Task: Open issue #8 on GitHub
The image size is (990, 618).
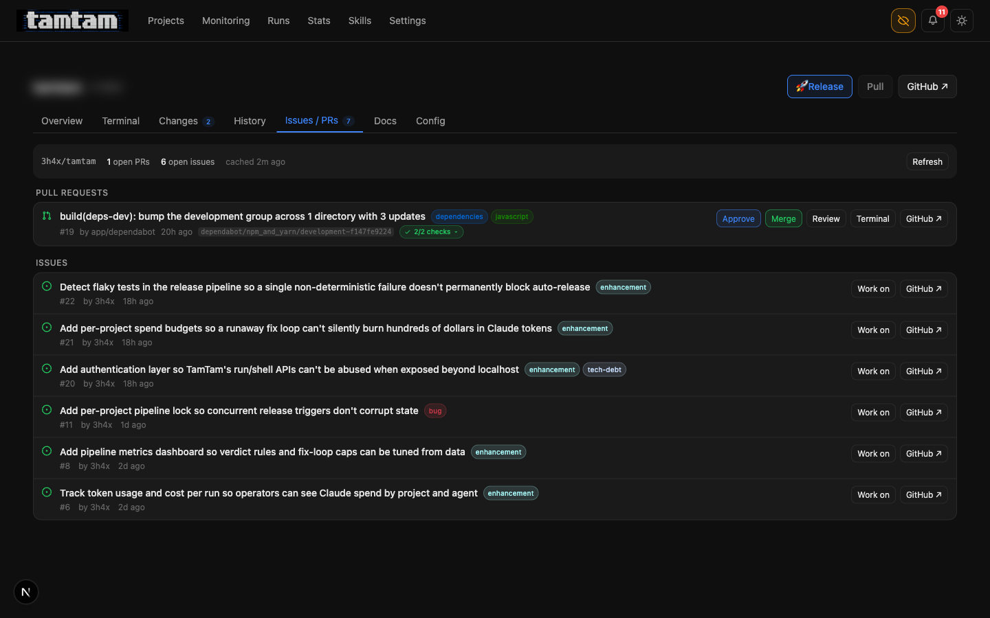Action: pyautogui.click(x=924, y=453)
